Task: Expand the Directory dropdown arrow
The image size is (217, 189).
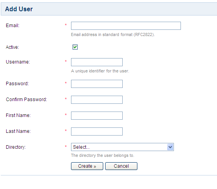Action: tap(170, 147)
